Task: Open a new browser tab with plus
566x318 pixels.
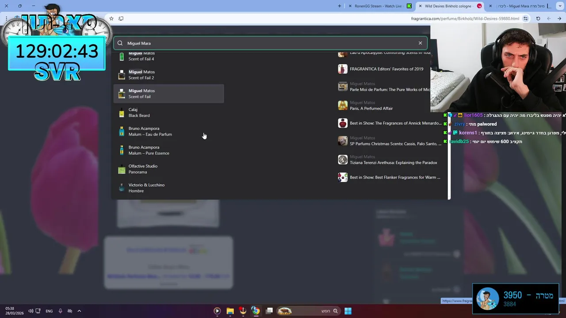Action: pyautogui.click(x=340, y=6)
